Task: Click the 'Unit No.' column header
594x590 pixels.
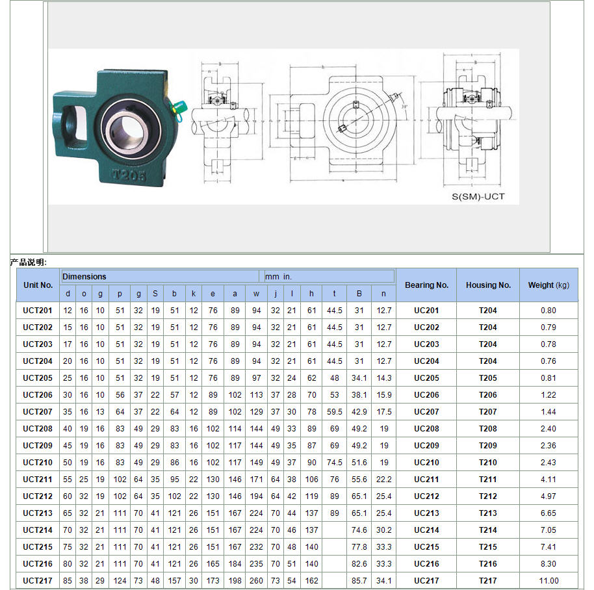Action: (x=38, y=285)
